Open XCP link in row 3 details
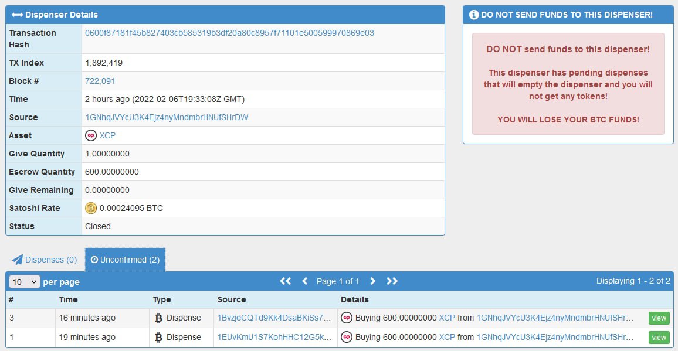Viewport: 678px width, 351px height. [x=447, y=318]
